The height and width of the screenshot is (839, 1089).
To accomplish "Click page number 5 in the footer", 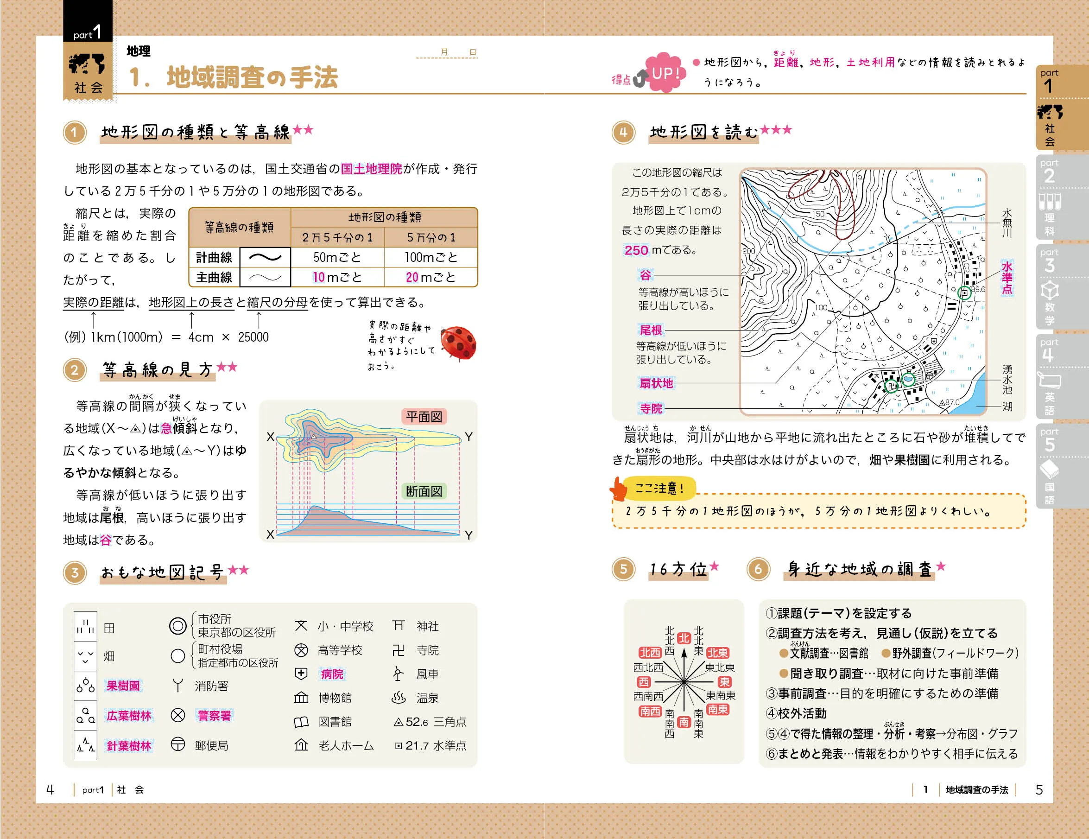I will (1039, 789).
